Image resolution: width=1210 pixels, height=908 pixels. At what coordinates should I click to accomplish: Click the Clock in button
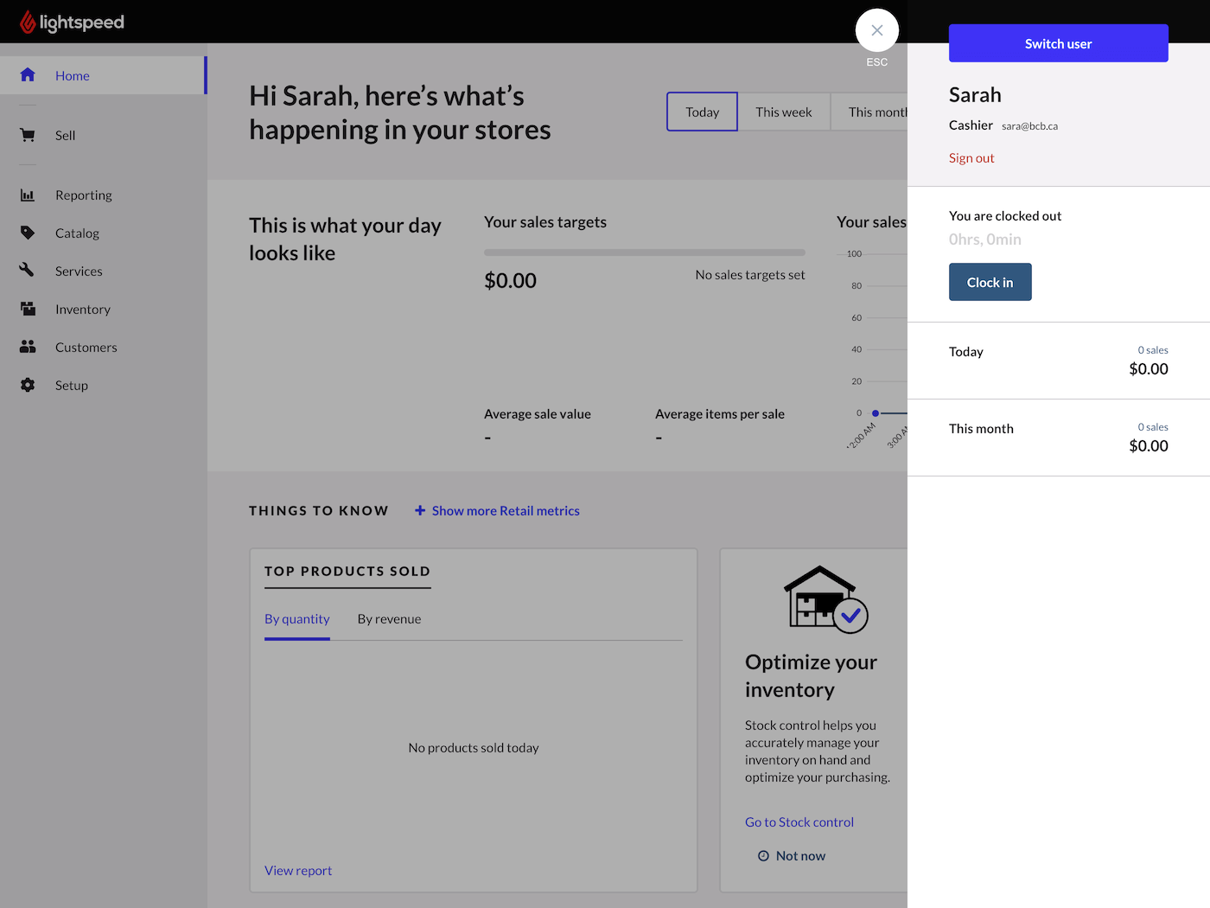click(x=990, y=282)
